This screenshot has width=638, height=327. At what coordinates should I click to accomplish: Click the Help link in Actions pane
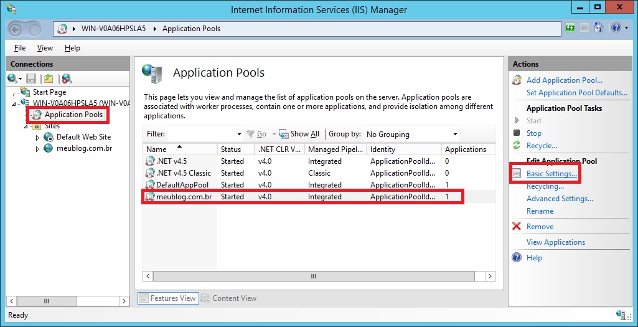click(x=534, y=258)
